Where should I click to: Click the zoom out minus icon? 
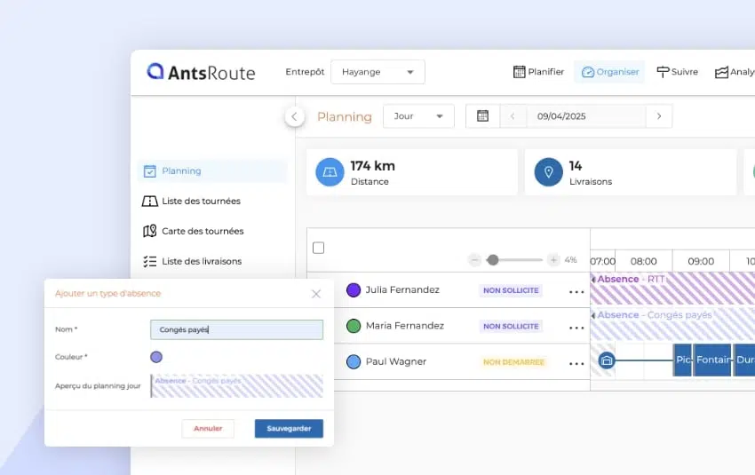coord(474,260)
